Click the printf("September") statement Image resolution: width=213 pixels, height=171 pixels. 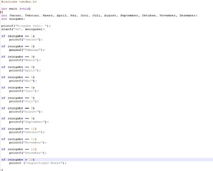coord(29,122)
